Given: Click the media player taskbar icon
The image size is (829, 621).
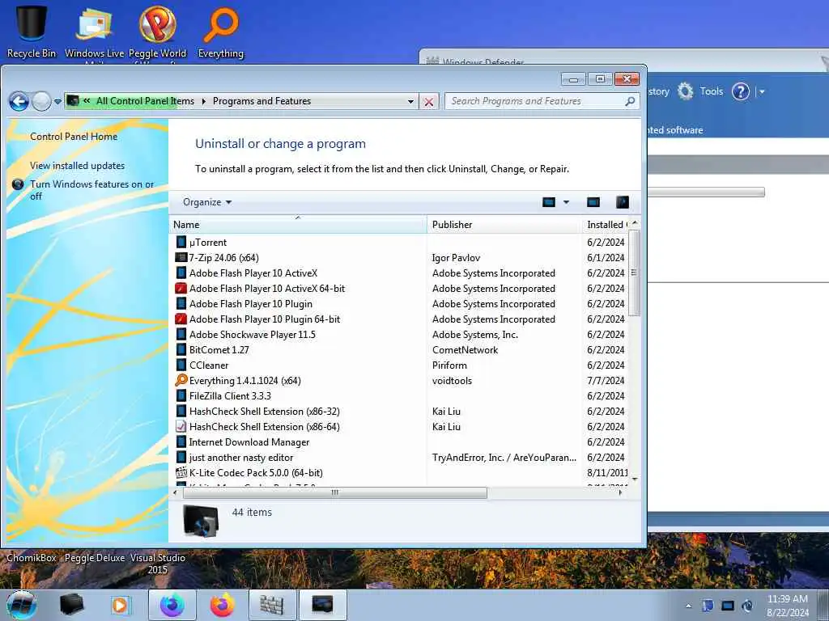Looking at the screenshot, I should 121,605.
